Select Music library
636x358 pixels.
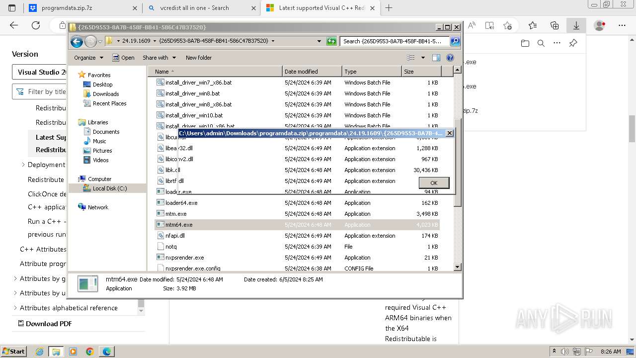coord(99,141)
